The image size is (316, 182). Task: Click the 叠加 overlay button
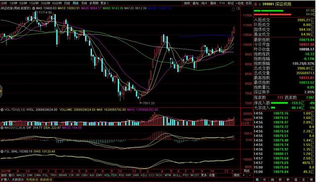tap(196, 3)
